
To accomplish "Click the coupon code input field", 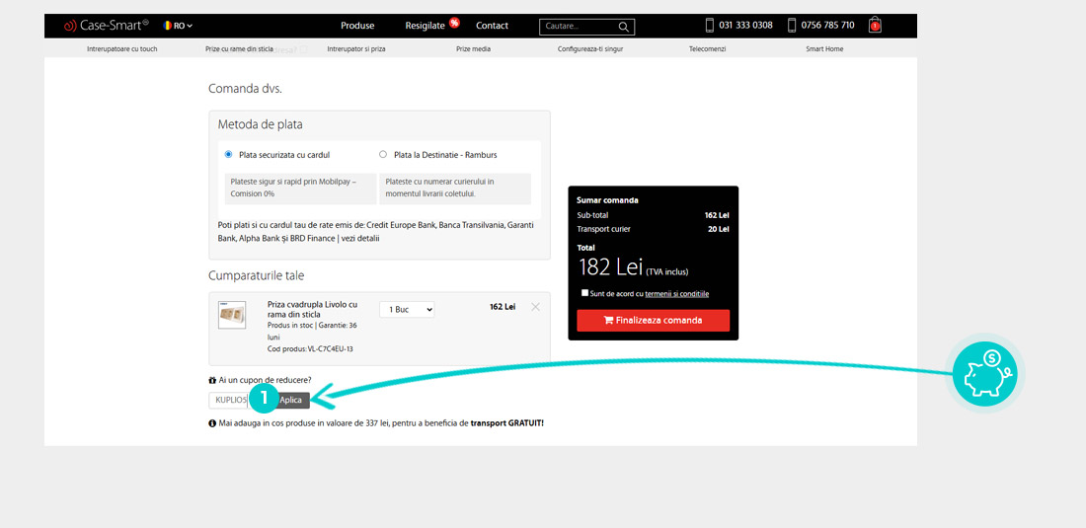I will pos(227,400).
